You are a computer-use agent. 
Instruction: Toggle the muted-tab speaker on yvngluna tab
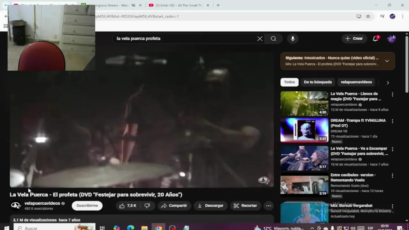(x=134, y=5)
